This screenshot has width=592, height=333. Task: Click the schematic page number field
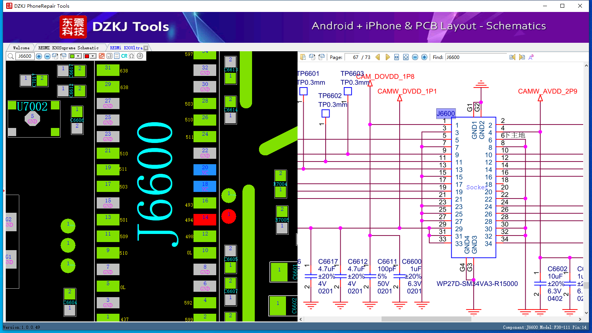[x=352, y=57]
